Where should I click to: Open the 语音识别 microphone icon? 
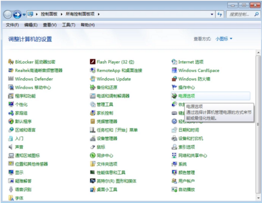point(11,189)
